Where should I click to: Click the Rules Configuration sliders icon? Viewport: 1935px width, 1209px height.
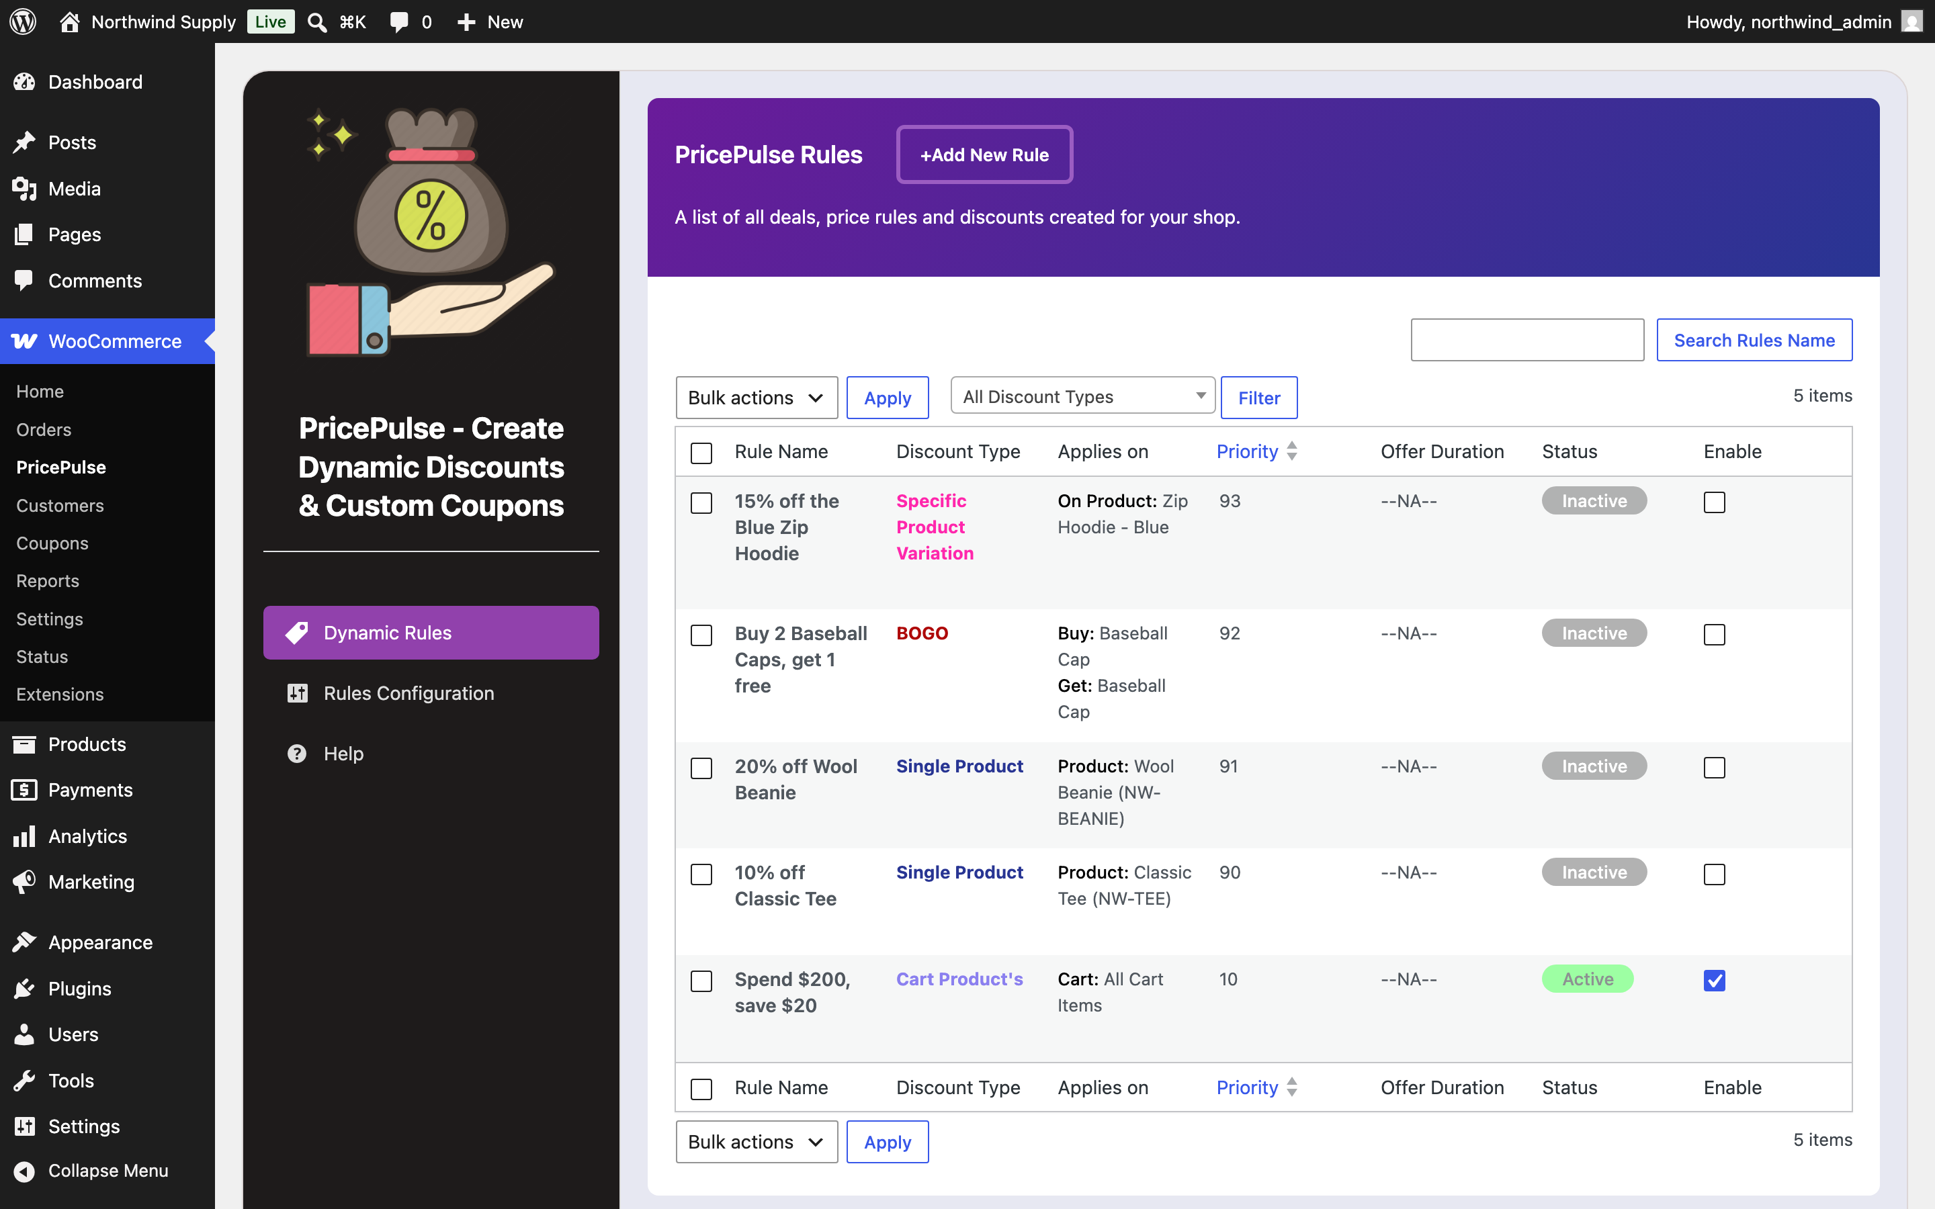[298, 693]
